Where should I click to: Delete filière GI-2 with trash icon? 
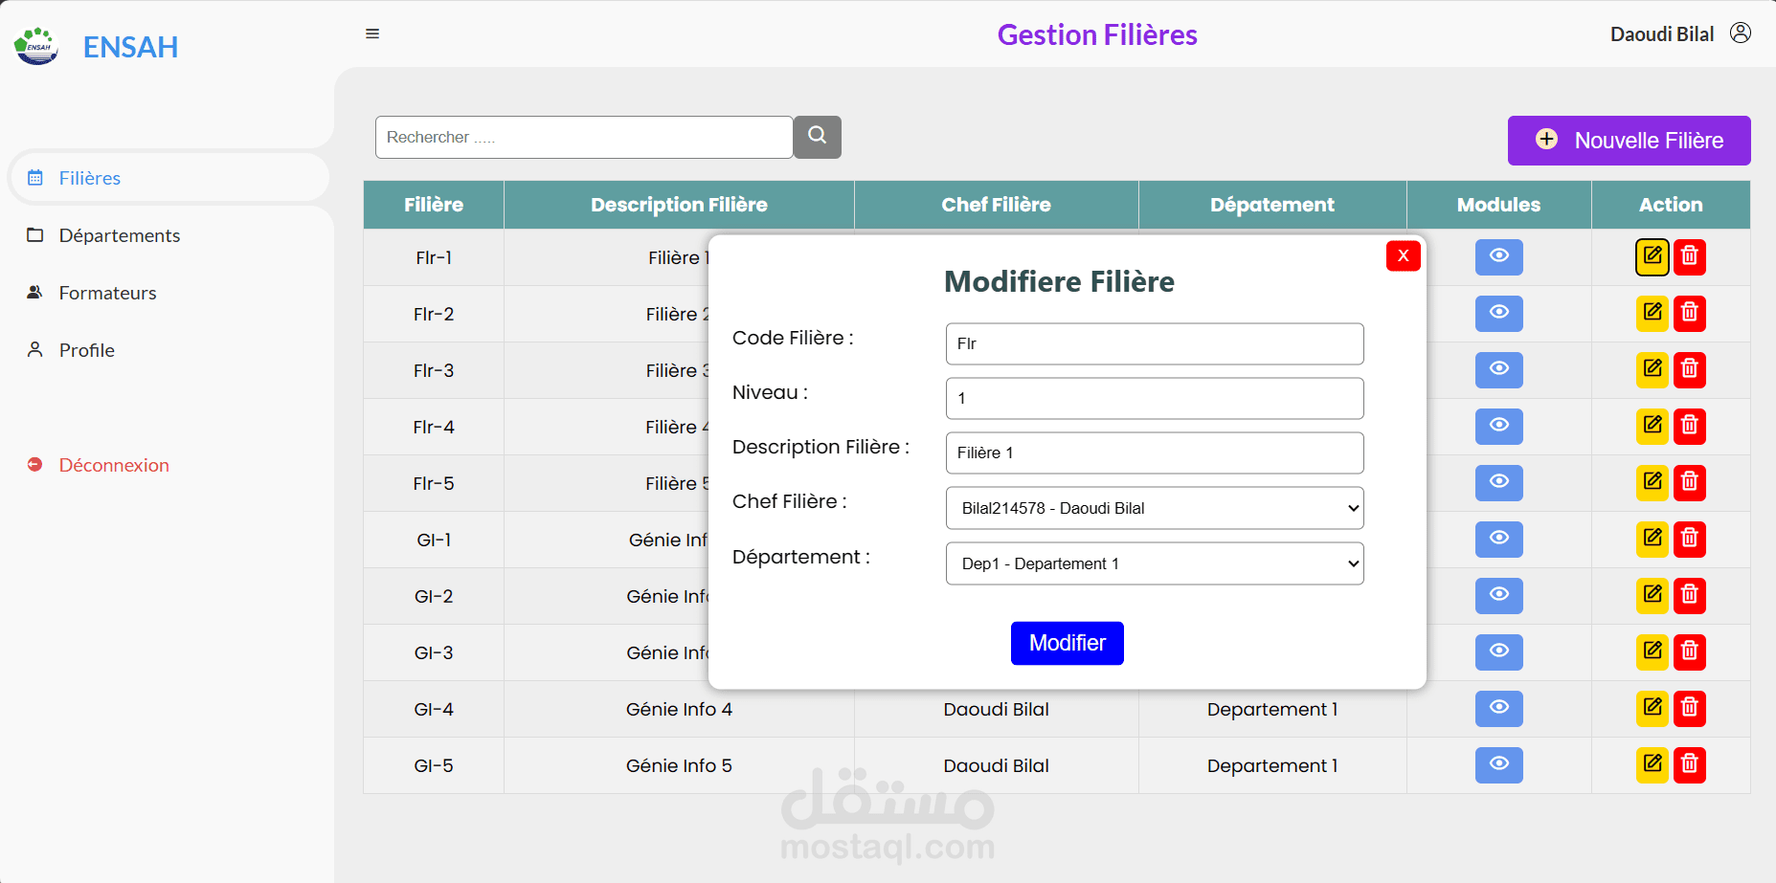point(1690,595)
